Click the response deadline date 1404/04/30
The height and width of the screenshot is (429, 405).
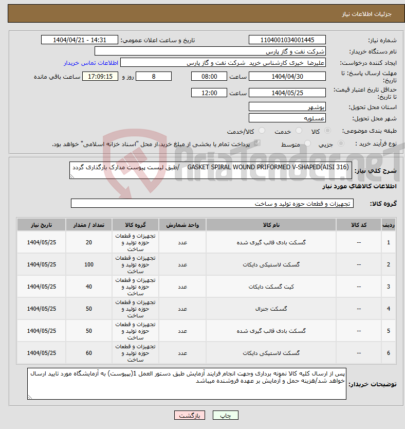pos(287,76)
